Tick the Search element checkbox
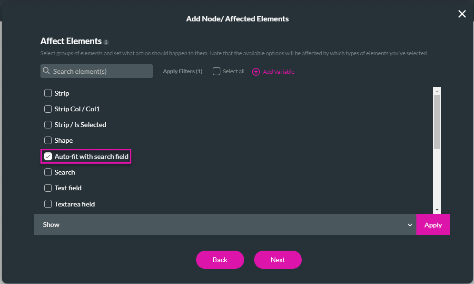 click(x=48, y=172)
